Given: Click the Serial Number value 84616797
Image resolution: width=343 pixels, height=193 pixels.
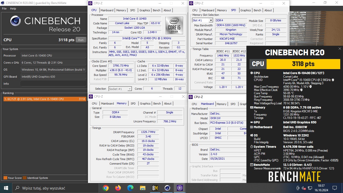Looking at the screenshot, I should point(231,43).
